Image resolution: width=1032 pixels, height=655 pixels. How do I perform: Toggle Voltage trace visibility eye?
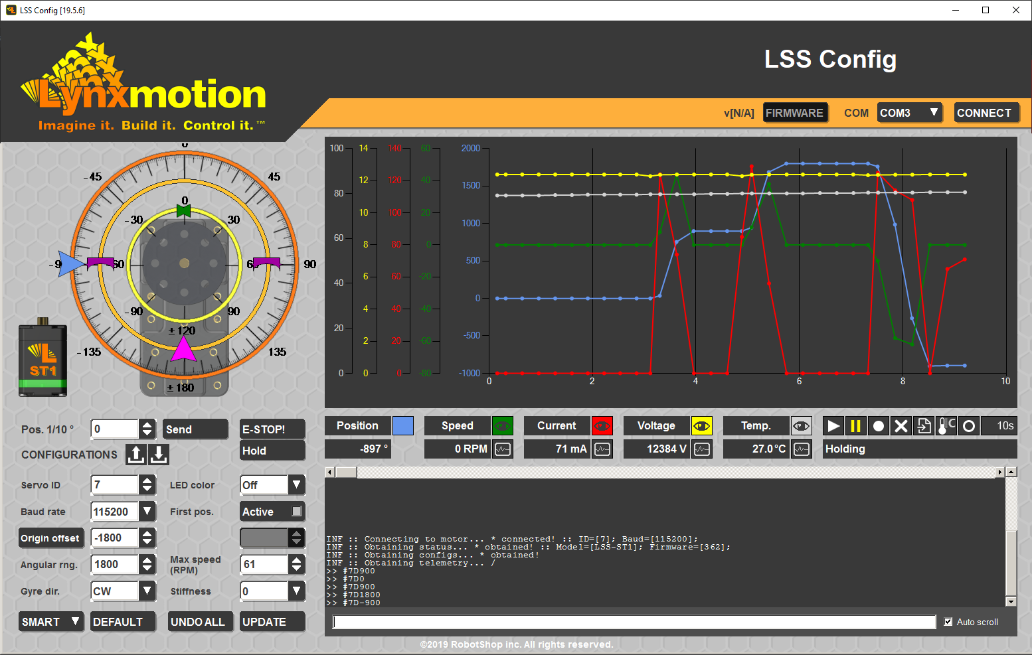click(701, 426)
